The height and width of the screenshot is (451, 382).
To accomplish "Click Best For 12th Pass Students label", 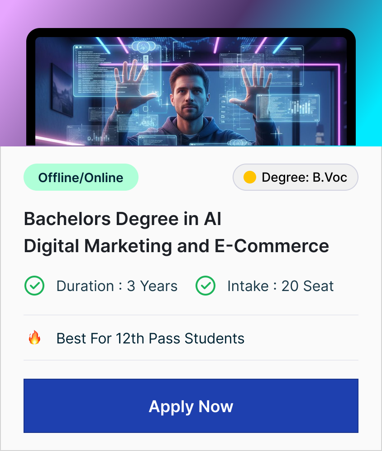I will point(150,338).
